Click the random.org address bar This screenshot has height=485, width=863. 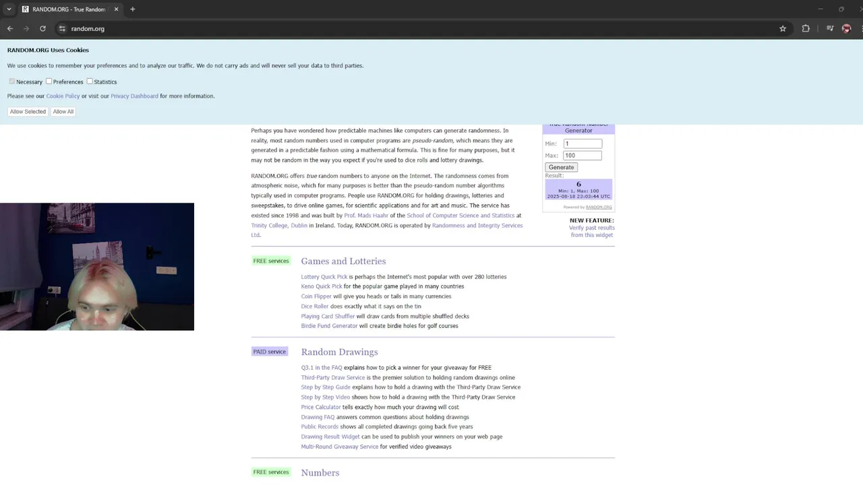88,29
